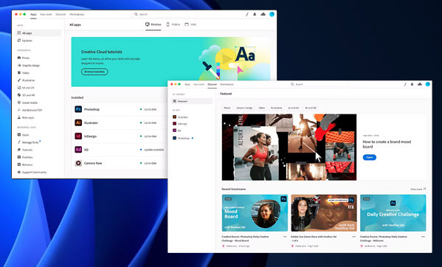442x267 pixels.
Task: Click the XD app icon in Installed list
Action: [78, 150]
